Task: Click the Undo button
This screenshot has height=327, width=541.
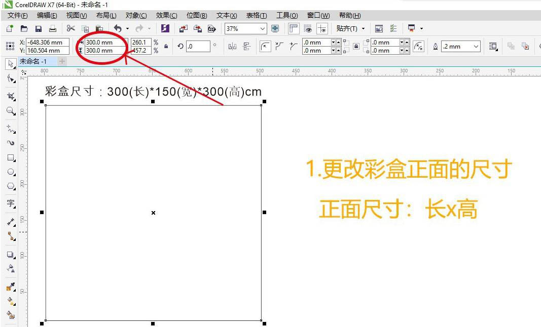Action: 119,28
